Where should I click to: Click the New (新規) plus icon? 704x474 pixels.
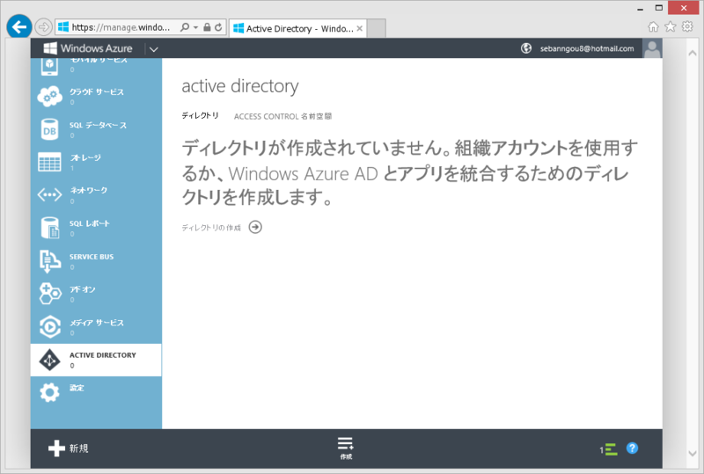tap(56, 448)
